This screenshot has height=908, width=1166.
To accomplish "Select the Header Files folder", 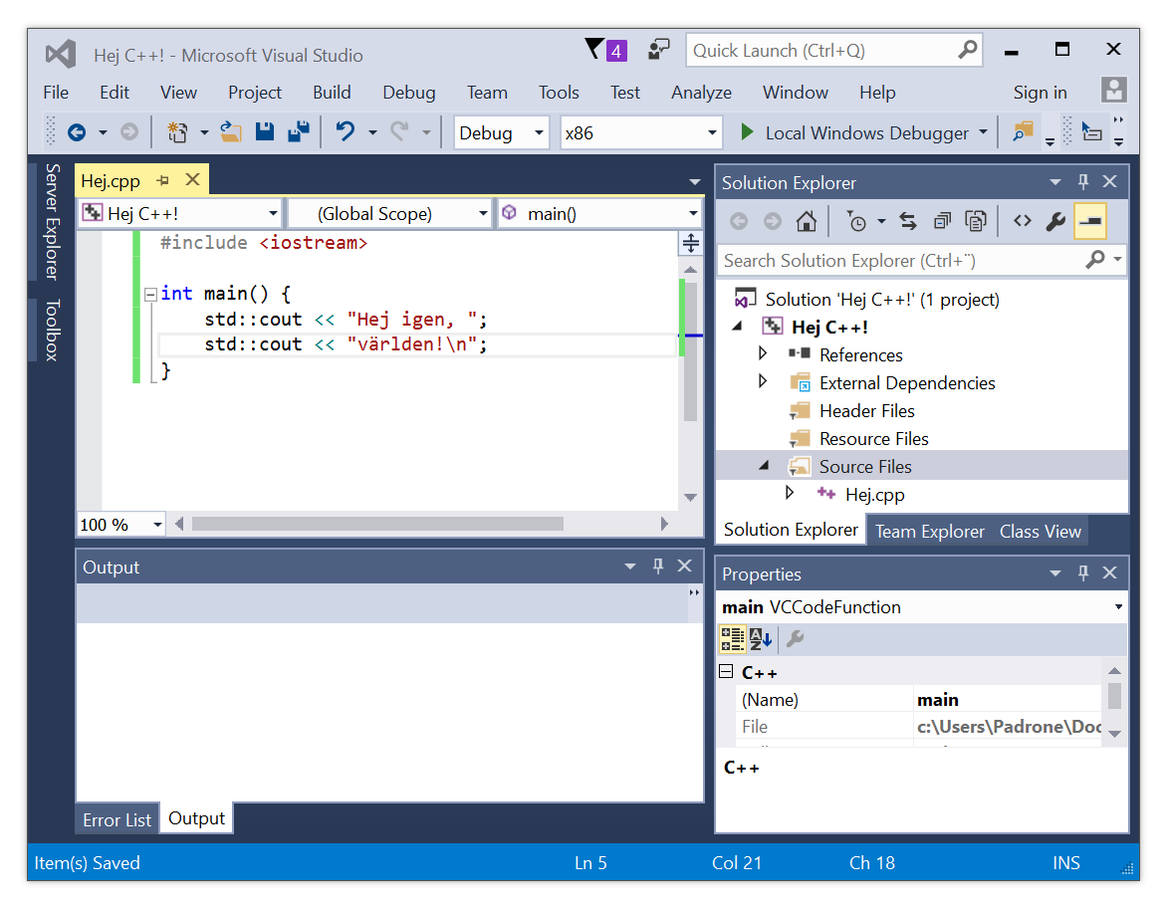I will pos(867,410).
